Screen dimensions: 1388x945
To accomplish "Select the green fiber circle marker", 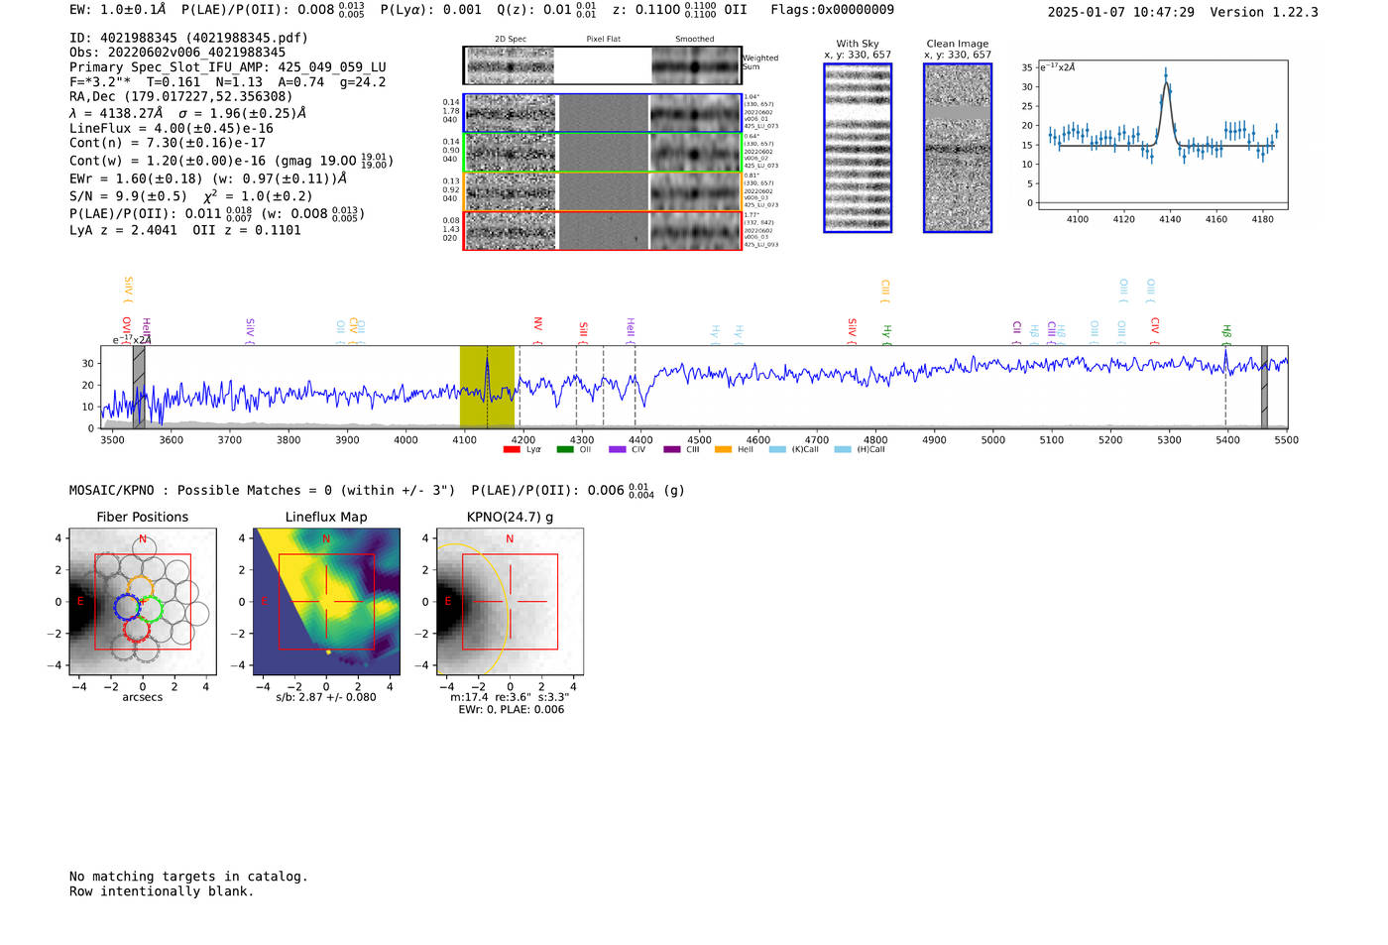I will (x=150, y=606).
